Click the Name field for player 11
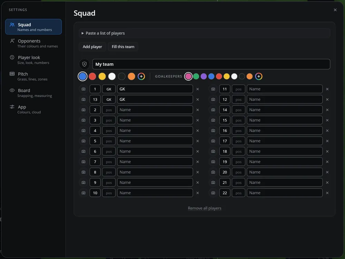345x259 pixels. pos(285,89)
